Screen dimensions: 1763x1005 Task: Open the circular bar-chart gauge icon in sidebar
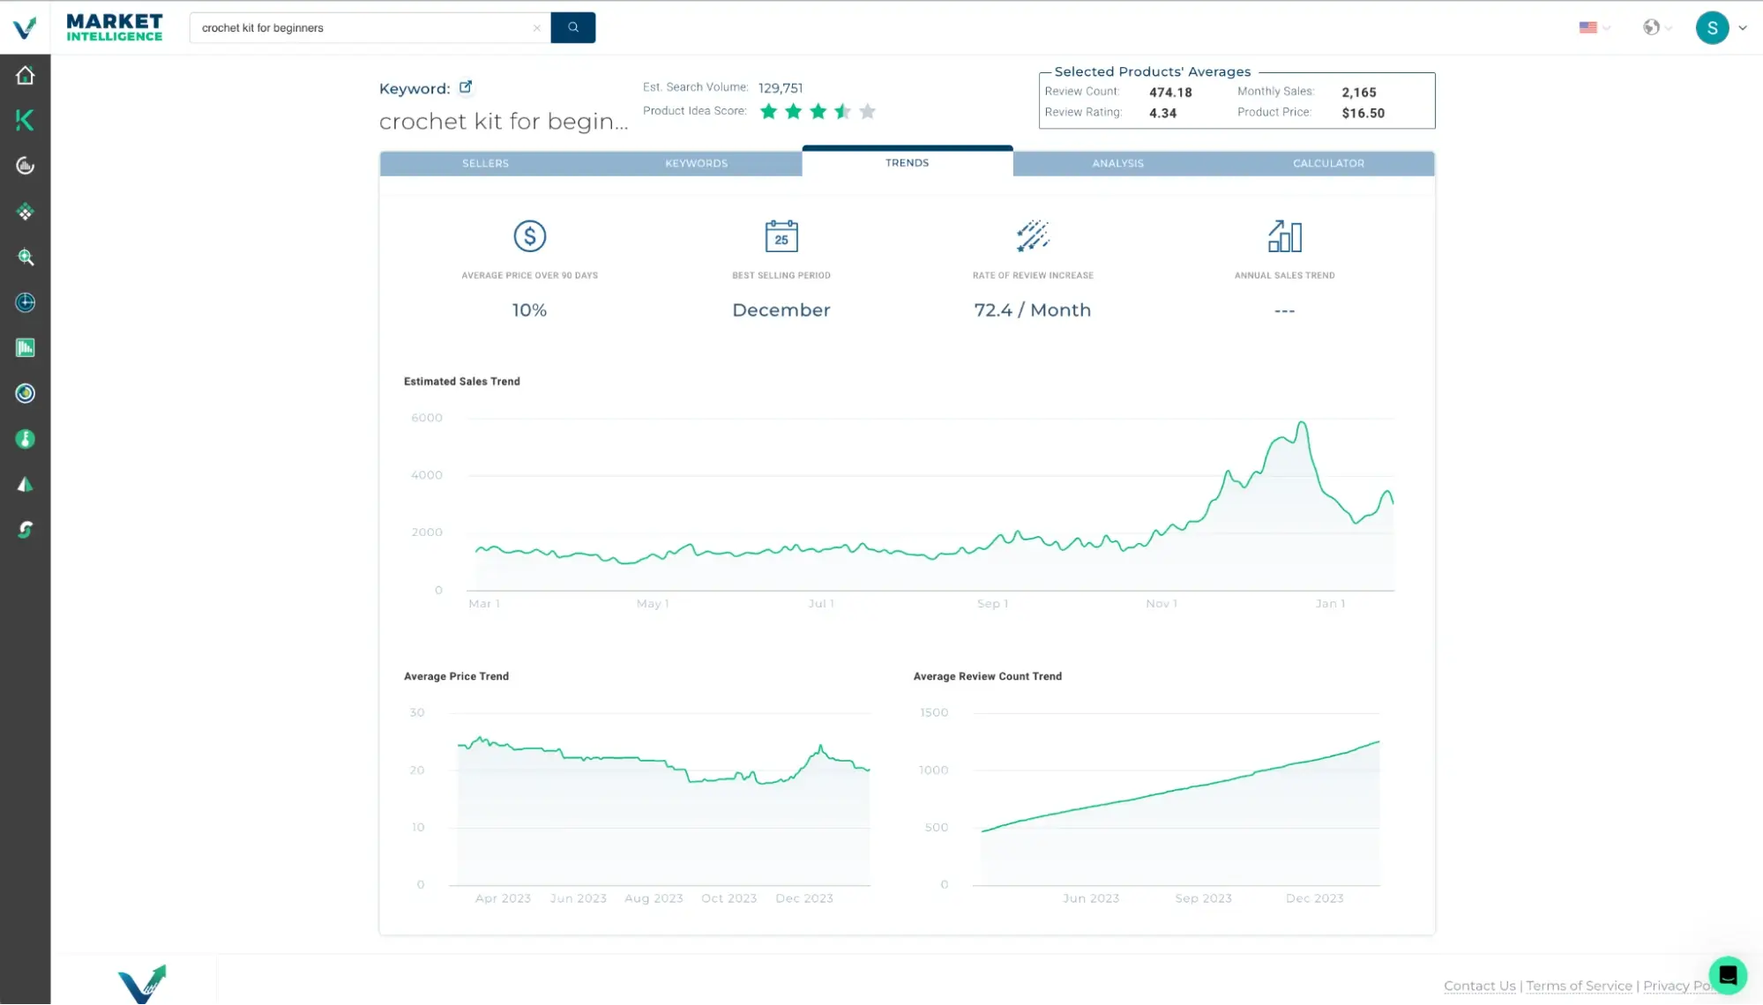point(25,166)
